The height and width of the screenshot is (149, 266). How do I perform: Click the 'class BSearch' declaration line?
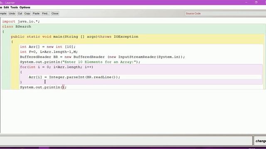pos(17,26)
